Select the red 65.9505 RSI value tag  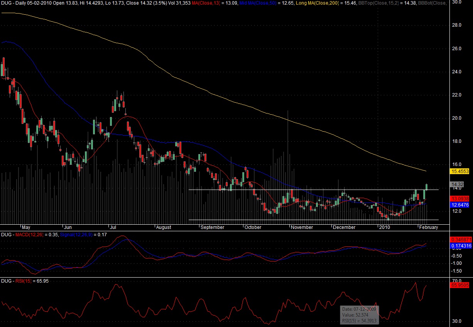pyautogui.click(x=460, y=285)
